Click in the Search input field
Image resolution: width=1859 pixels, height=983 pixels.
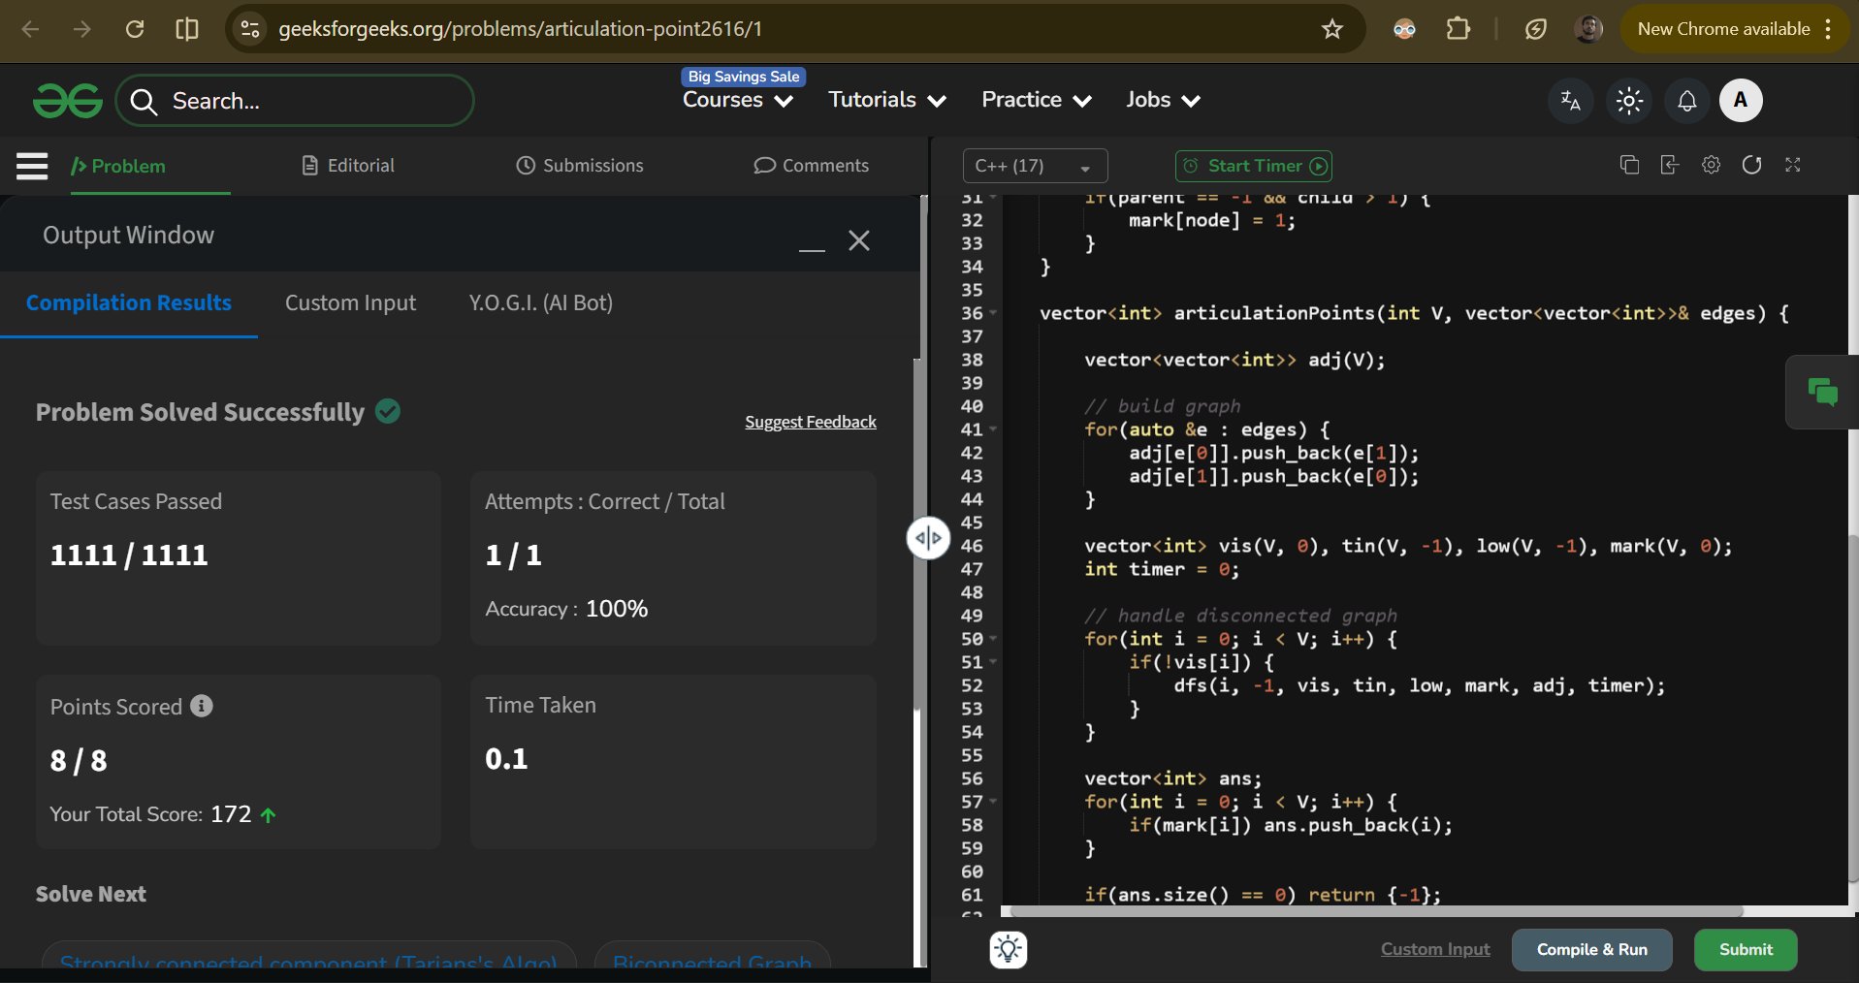pos(310,101)
